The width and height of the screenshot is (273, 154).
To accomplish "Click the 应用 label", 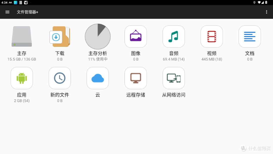I will (22, 95).
